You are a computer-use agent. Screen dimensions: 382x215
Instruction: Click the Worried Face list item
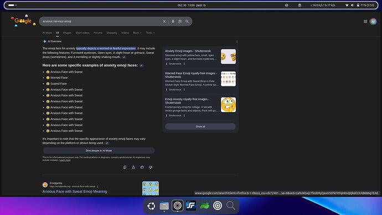pyautogui.click(x=57, y=78)
